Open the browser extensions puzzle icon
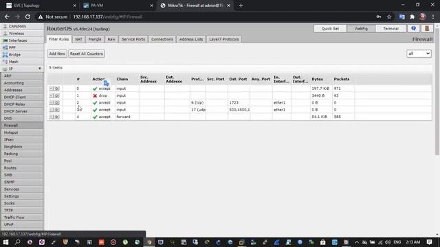 412,16
